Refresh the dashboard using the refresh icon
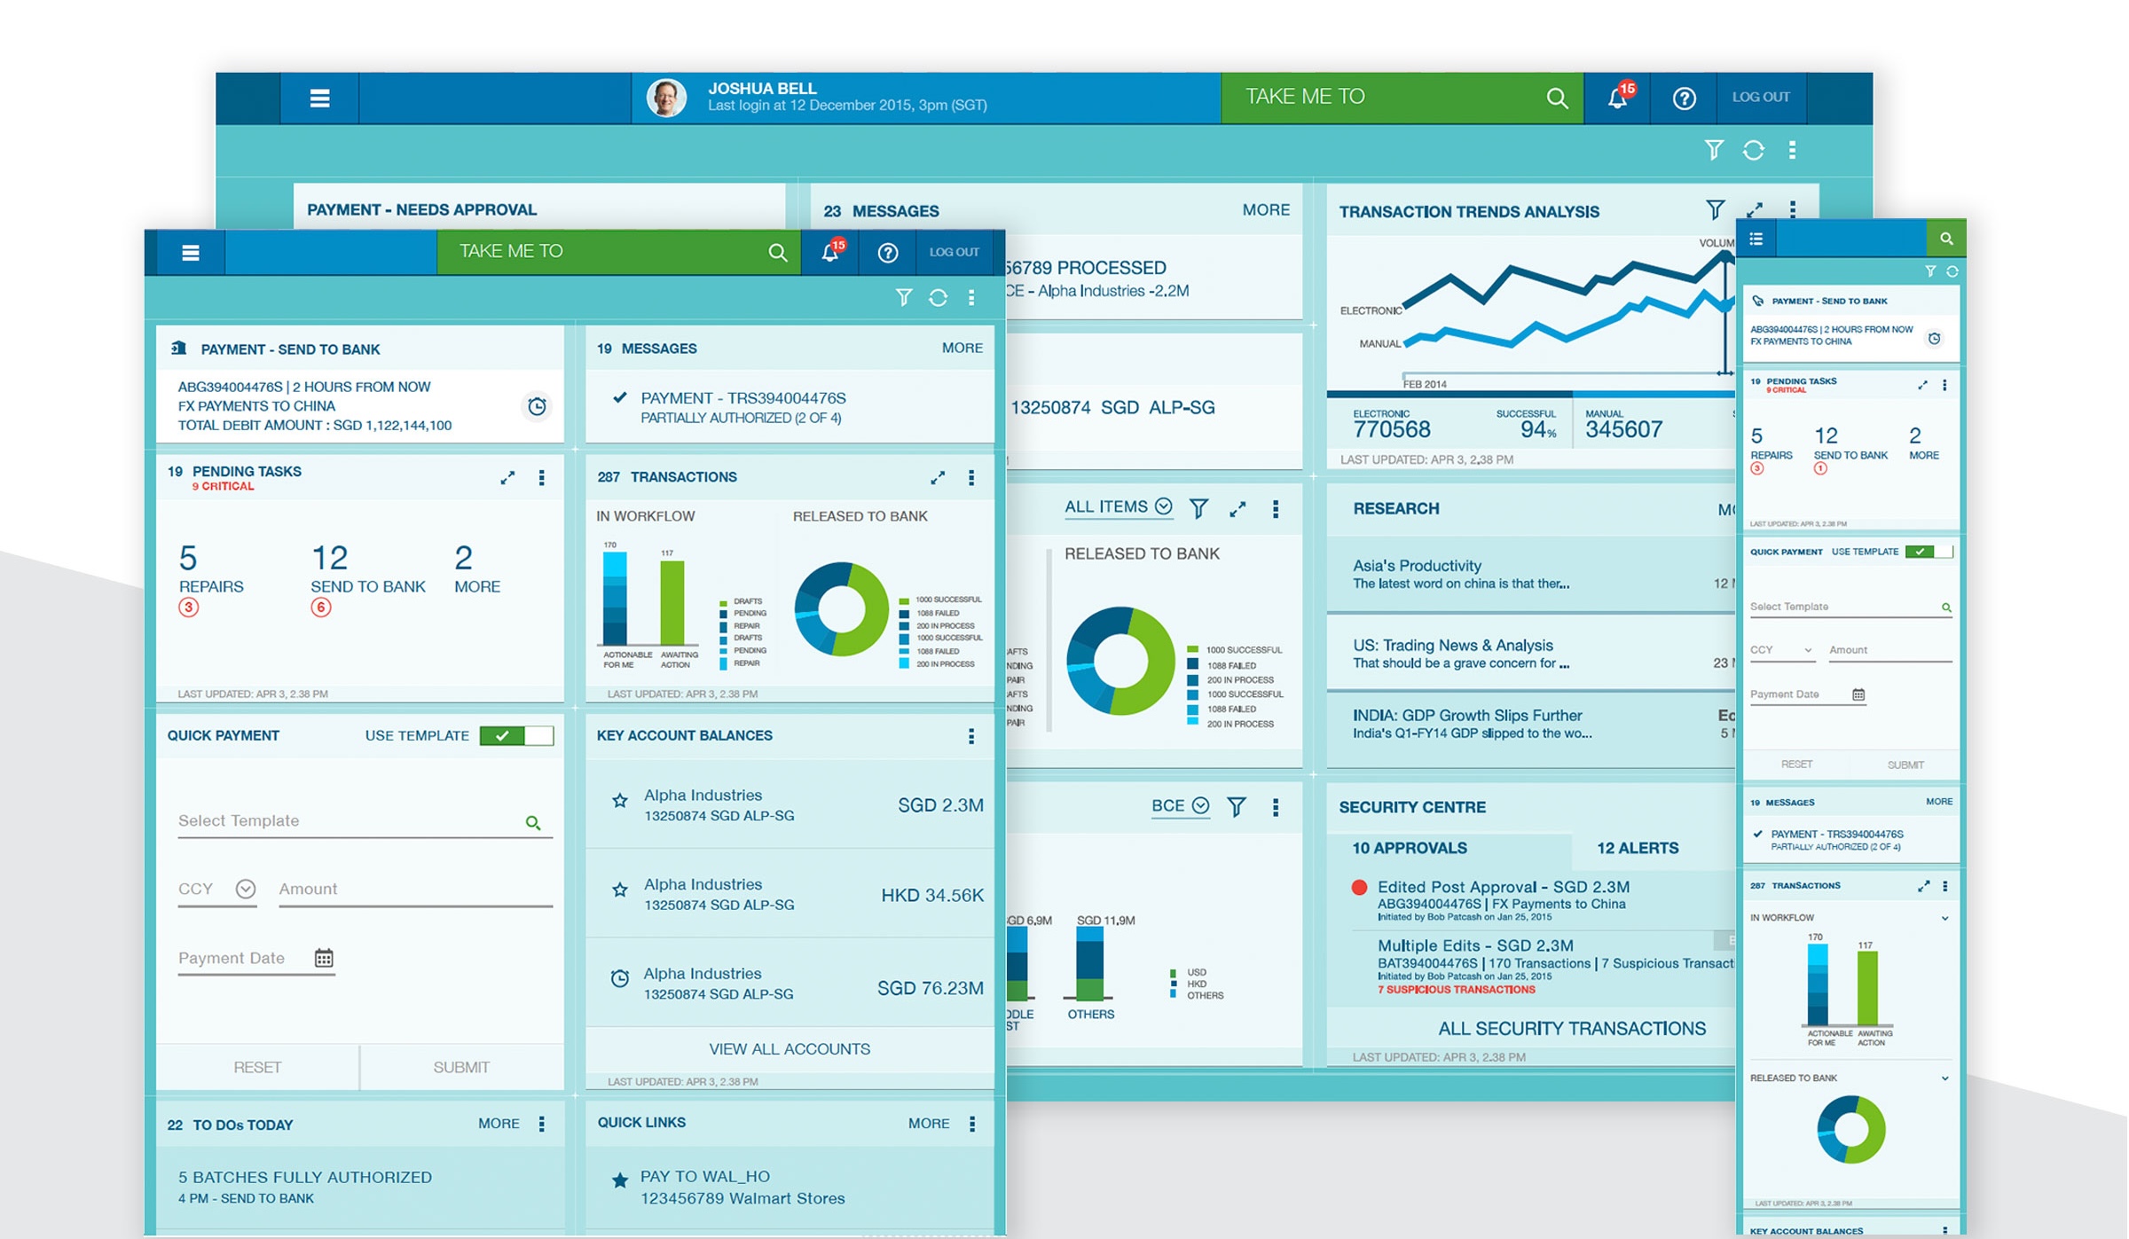Viewport: 2129px width, 1239px height. (x=938, y=298)
